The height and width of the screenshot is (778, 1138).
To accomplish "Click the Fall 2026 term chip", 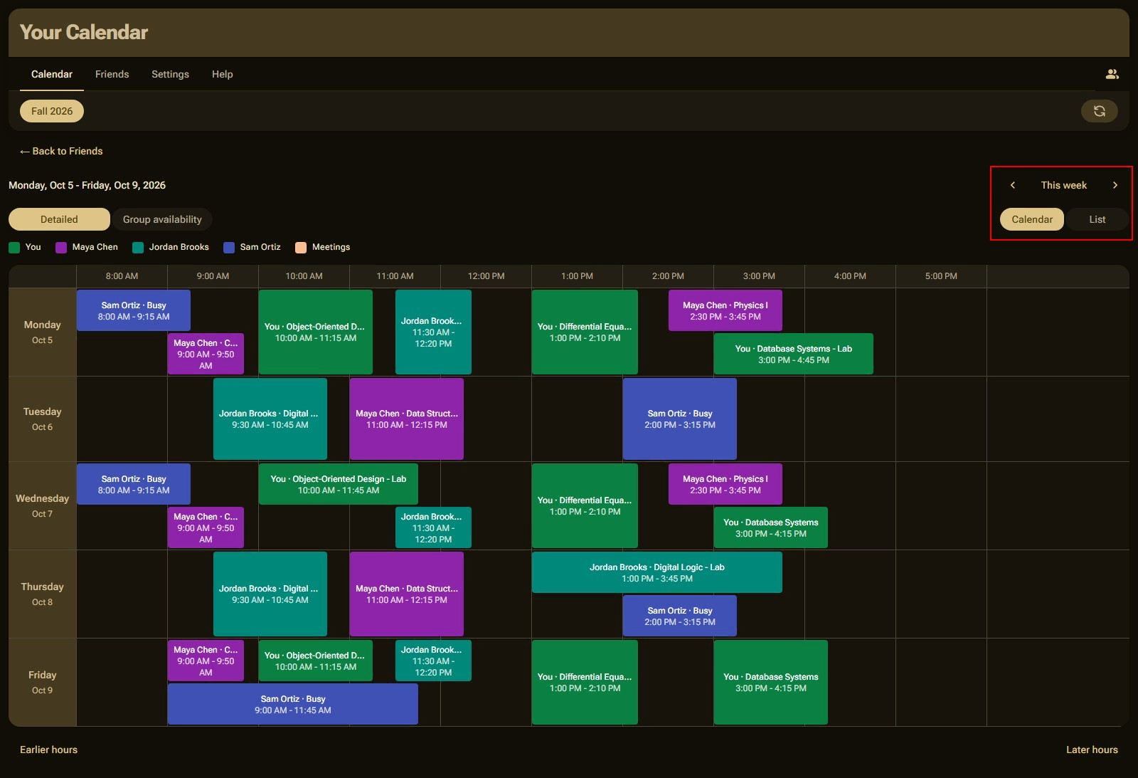I will pos(52,111).
